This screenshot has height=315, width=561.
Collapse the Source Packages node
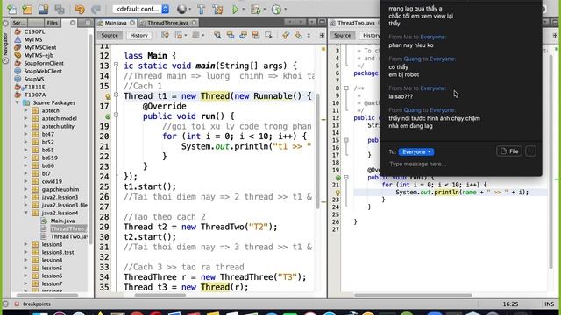pos(17,102)
